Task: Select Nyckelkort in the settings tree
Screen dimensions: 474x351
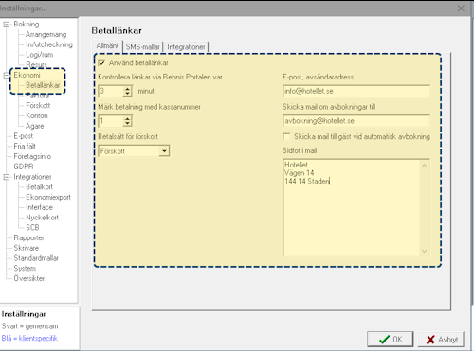Action: tap(43, 218)
